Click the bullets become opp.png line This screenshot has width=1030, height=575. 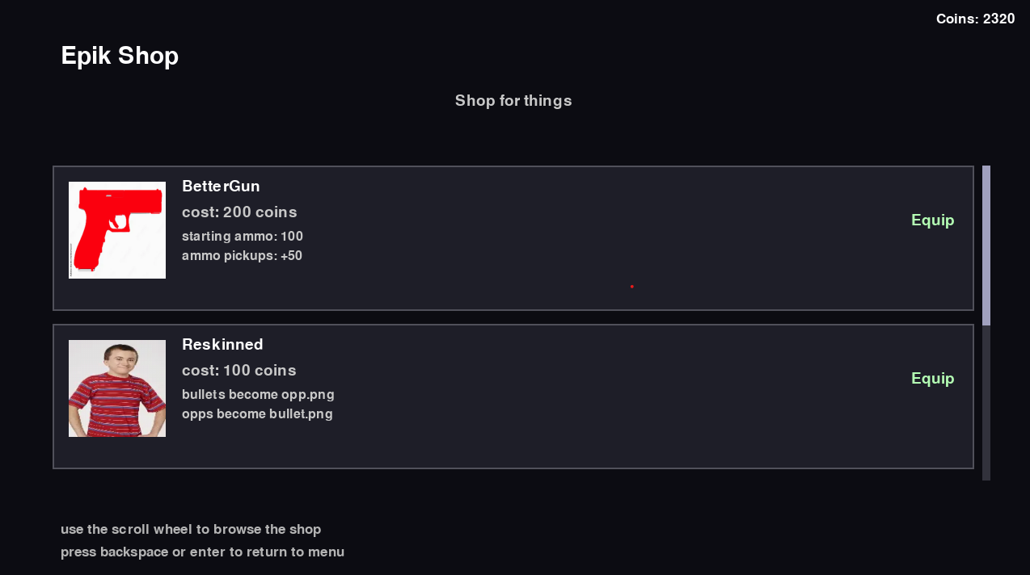point(258,395)
